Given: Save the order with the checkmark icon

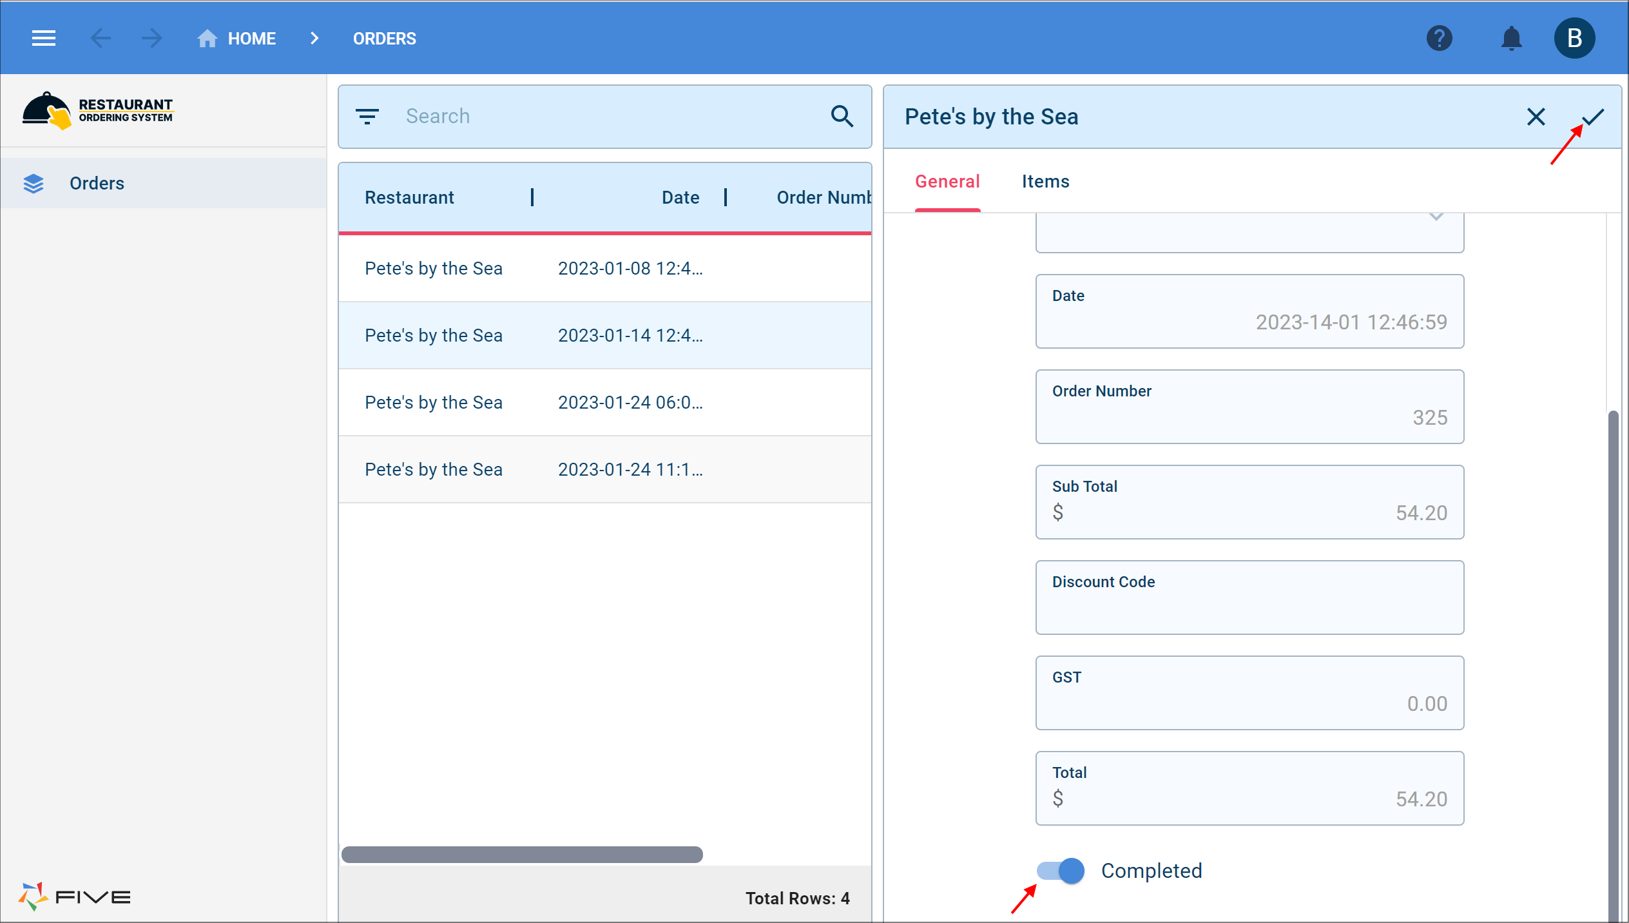Looking at the screenshot, I should coord(1592,117).
